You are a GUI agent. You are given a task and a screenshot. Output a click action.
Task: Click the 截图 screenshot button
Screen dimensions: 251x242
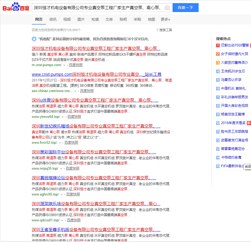point(247,167)
